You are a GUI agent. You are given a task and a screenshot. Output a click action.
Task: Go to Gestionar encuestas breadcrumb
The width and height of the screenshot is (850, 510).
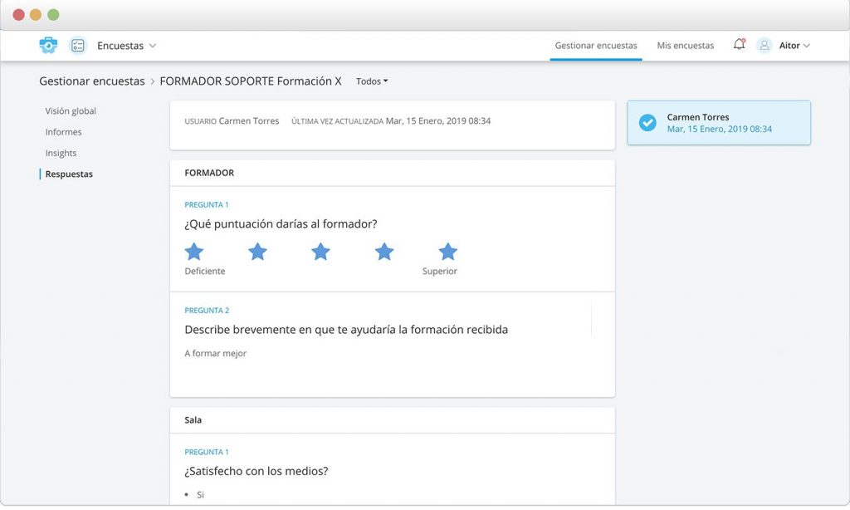[x=91, y=81]
